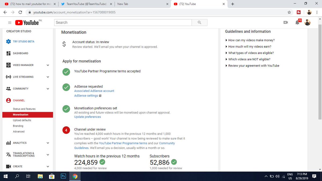This screenshot has height=181, width=322.
Task: Click the Community people icon
Action: 8,89
